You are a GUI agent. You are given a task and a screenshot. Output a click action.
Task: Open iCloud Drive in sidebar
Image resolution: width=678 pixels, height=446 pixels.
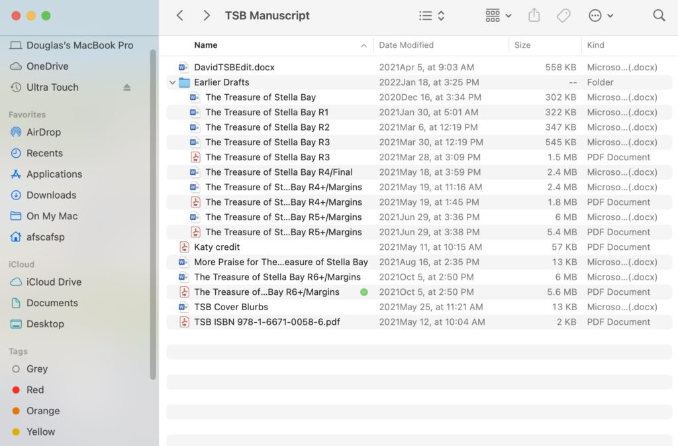coord(46,282)
